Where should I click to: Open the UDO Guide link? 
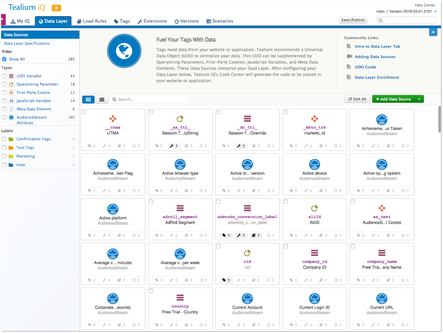(365, 67)
